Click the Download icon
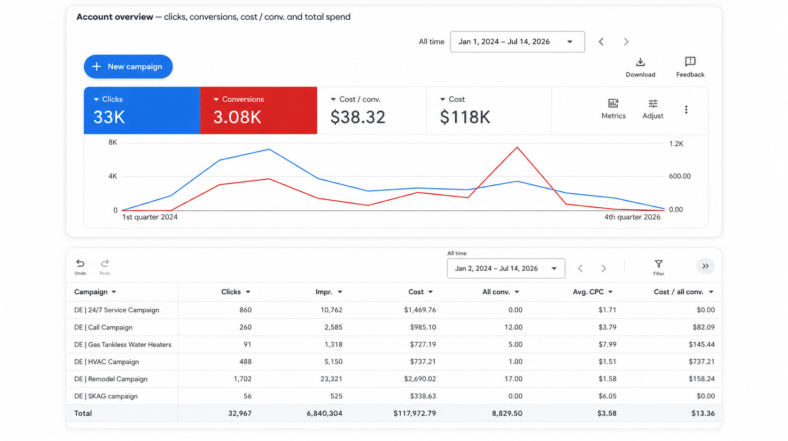788x441 pixels. pos(640,62)
